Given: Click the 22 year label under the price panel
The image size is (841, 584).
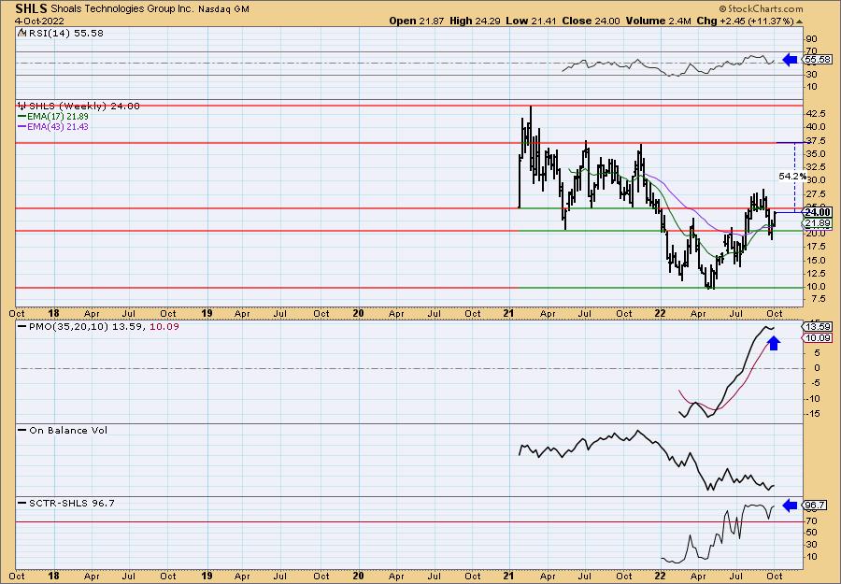Looking at the screenshot, I should coord(661,313).
